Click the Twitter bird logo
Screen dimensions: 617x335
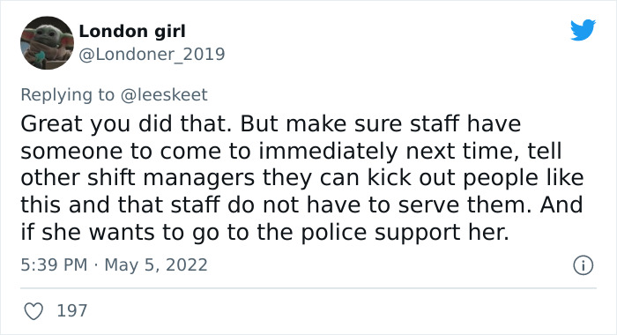(583, 29)
